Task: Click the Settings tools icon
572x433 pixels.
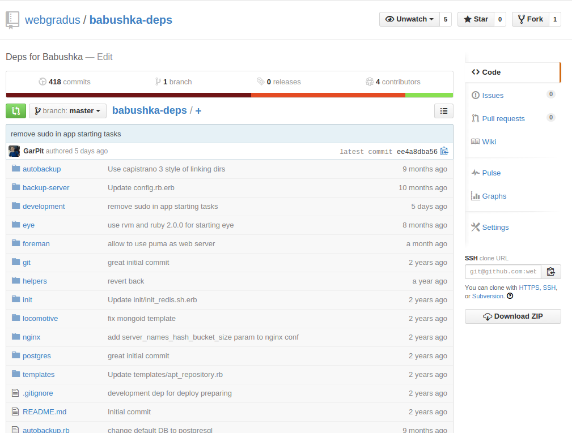Action: click(475, 227)
